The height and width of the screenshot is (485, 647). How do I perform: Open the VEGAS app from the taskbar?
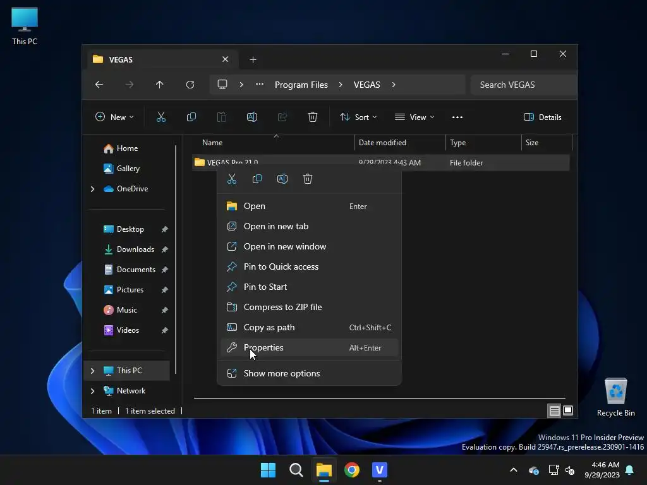380,470
